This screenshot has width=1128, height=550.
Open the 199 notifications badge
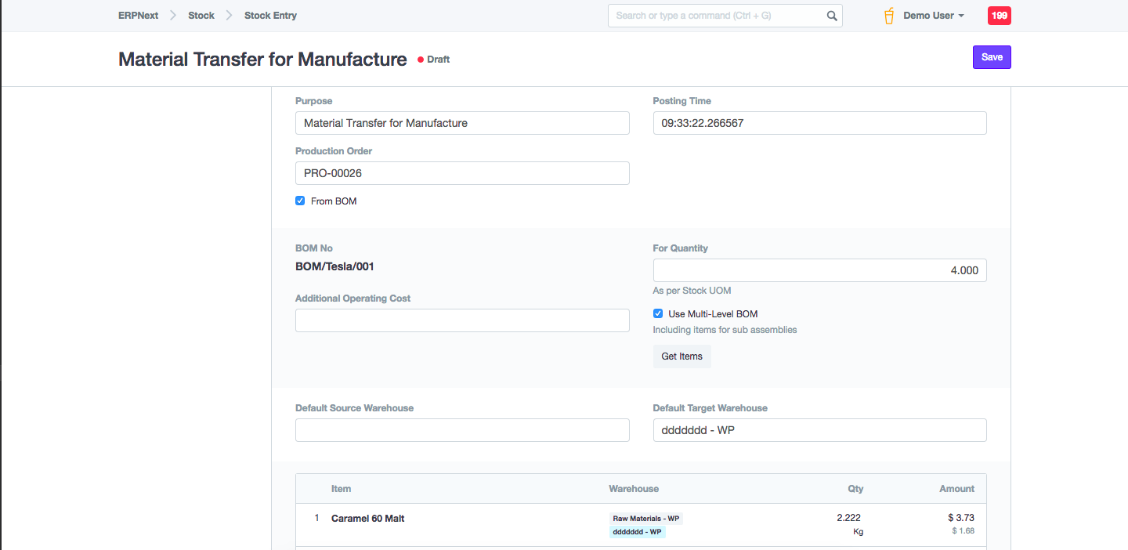999,16
